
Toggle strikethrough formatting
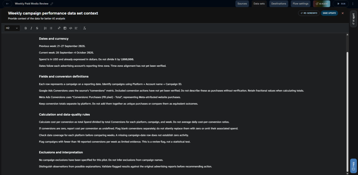37,28
